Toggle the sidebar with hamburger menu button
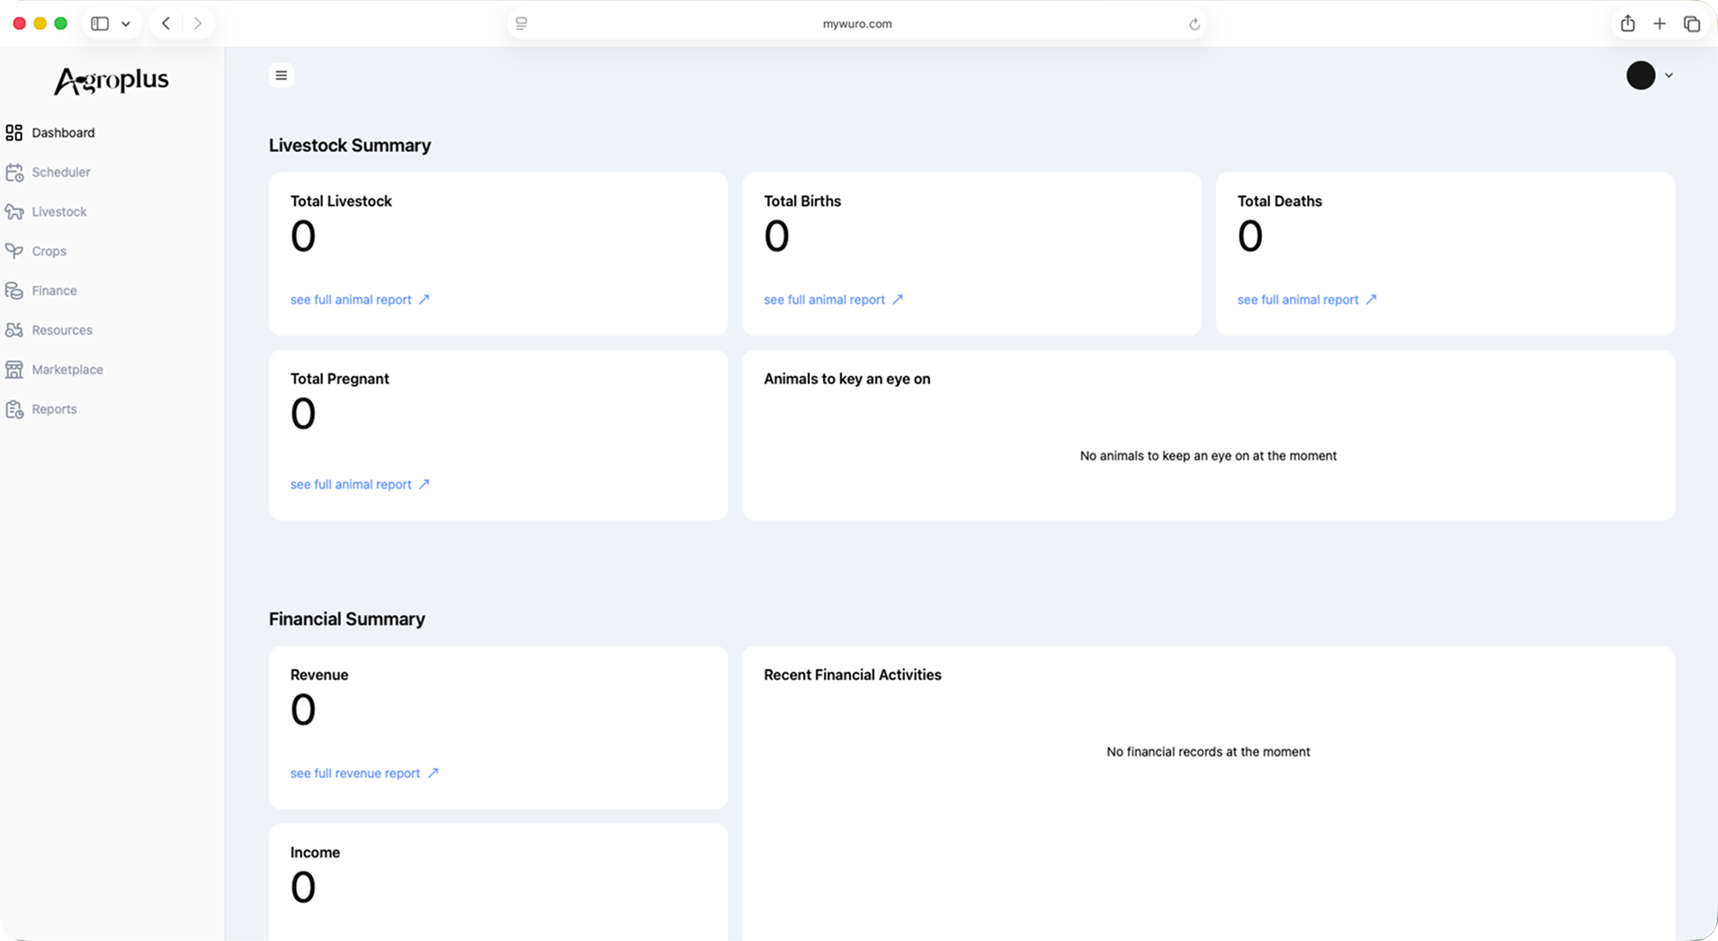This screenshot has height=941, width=1718. click(282, 76)
